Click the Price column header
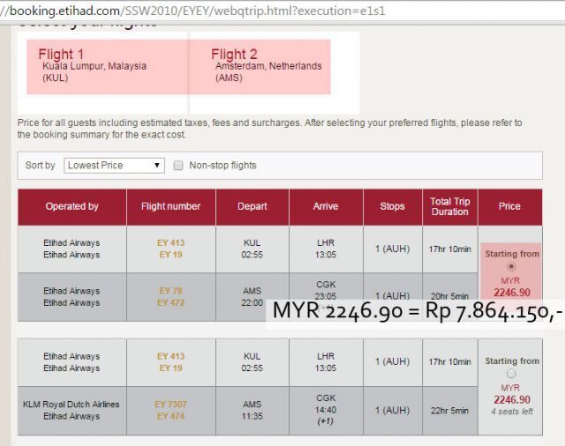 pyautogui.click(x=509, y=206)
